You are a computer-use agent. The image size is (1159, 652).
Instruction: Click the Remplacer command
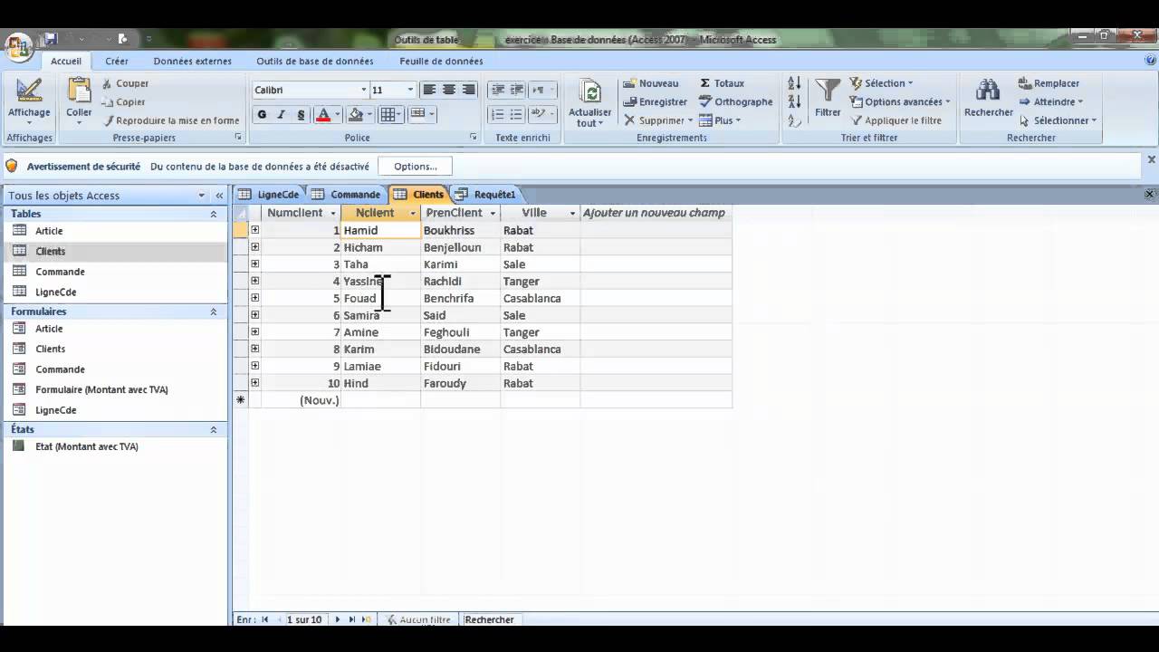coord(1049,83)
